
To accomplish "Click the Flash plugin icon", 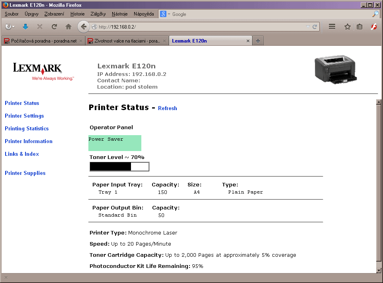I will pyautogui.click(x=374, y=27).
